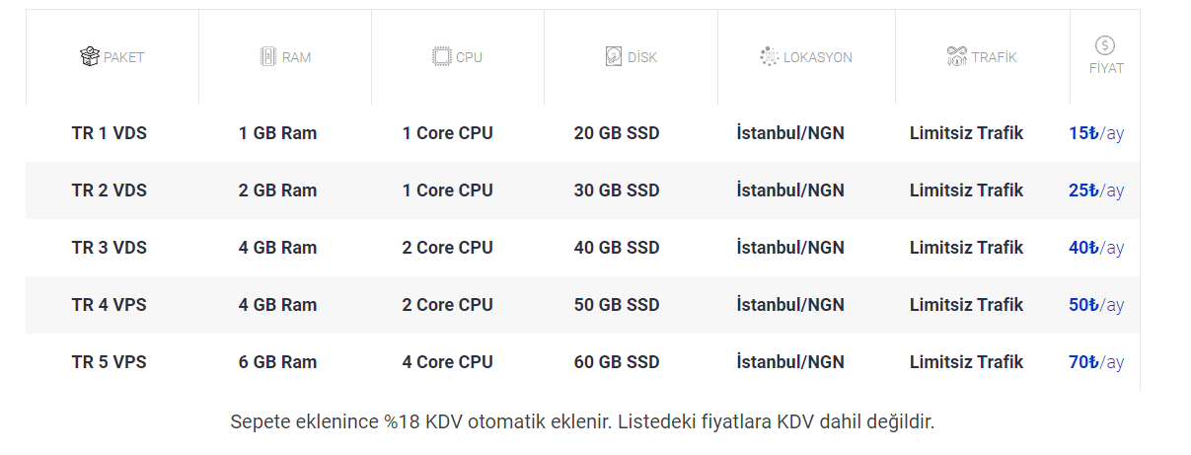1191x455 pixels.
Task: Click the CPU chip icon
Action: coord(441,56)
